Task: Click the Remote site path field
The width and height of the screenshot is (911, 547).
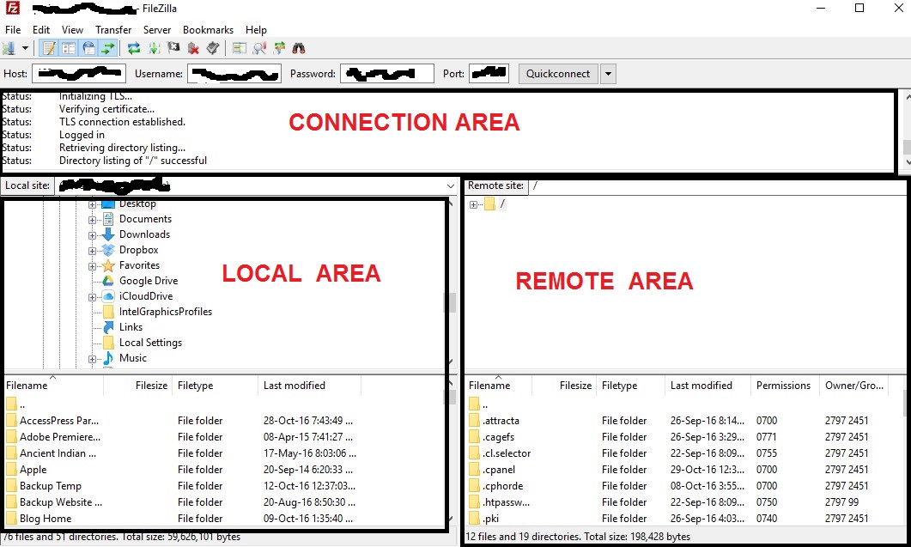Action: click(x=716, y=186)
